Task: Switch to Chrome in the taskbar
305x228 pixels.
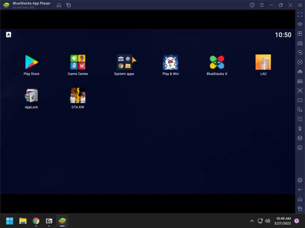Action: coord(36,221)
